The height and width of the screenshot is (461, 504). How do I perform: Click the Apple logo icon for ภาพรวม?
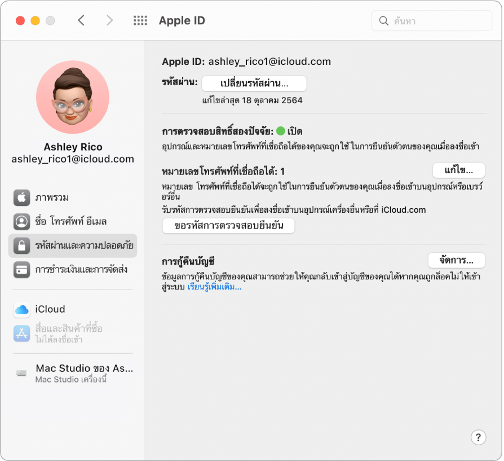click(21, 197)
